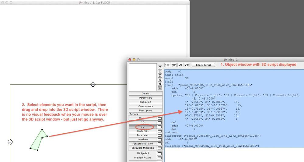
Task: Click the '15'-2.7945"' coordinate line
Action: click(213, 109)
